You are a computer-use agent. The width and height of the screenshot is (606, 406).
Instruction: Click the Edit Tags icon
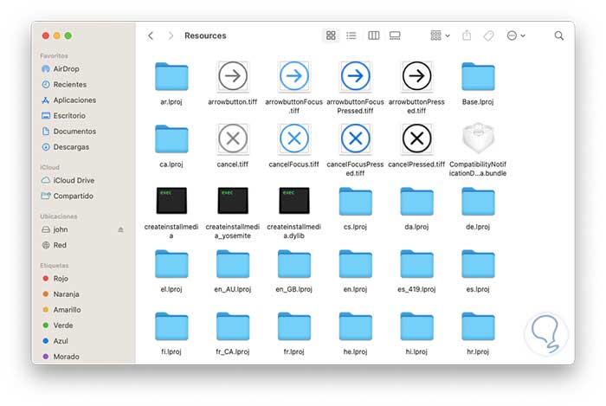pyautogui.click(x=488, y=35)
